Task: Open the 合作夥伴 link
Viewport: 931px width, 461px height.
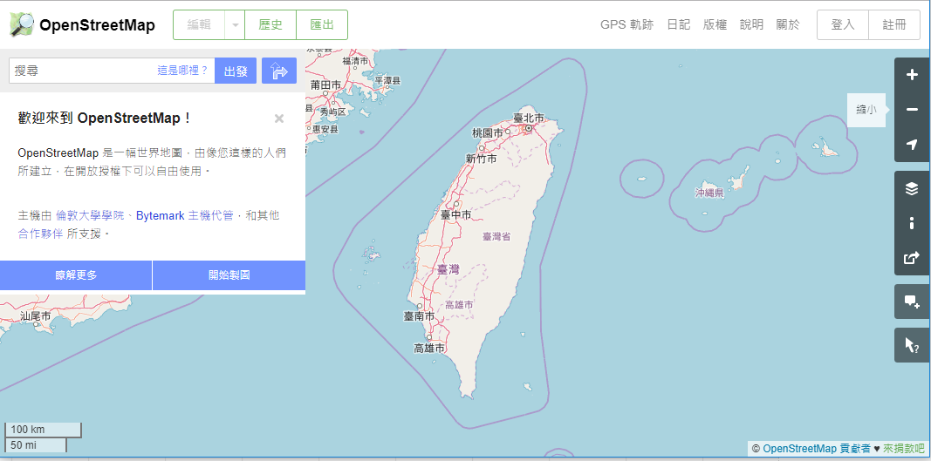Action: click(40, 234)
